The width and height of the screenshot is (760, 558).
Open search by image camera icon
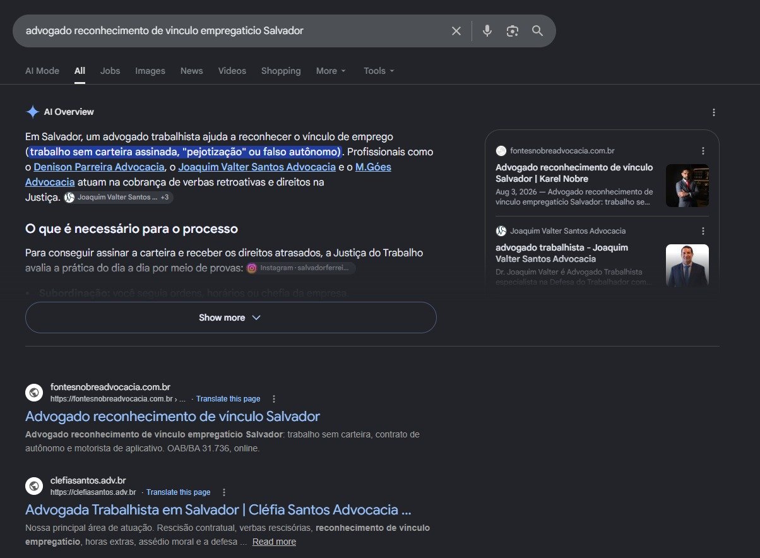click(x=513, y=31)
